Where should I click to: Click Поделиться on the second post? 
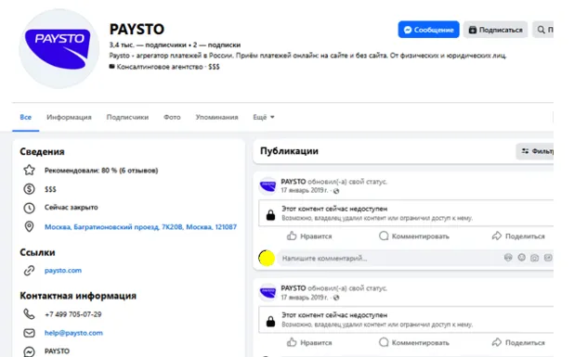[x=518, y=342]
